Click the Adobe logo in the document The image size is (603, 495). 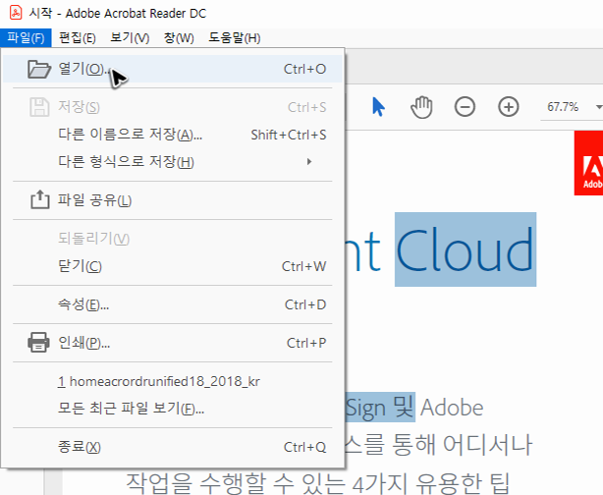coord(589,163)
